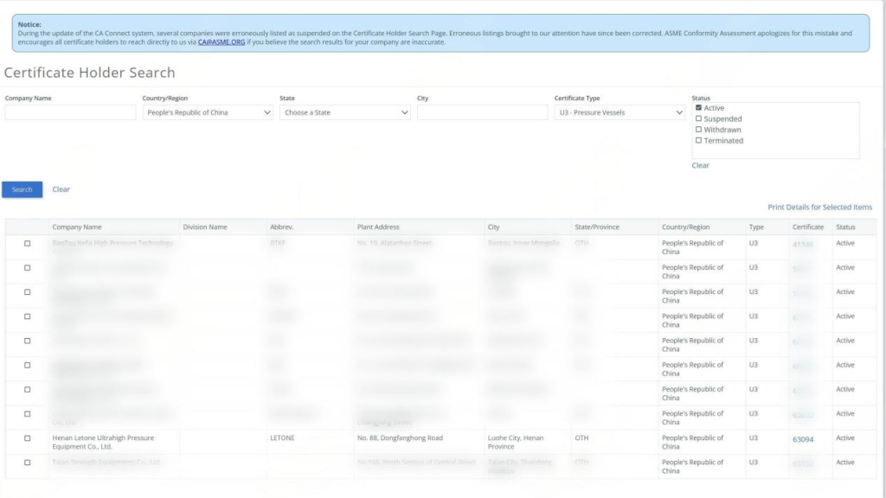Viewport: 886px width, 498px height.
Task: Tick the Withdrawn status checkbox
Action: (699, 130)
